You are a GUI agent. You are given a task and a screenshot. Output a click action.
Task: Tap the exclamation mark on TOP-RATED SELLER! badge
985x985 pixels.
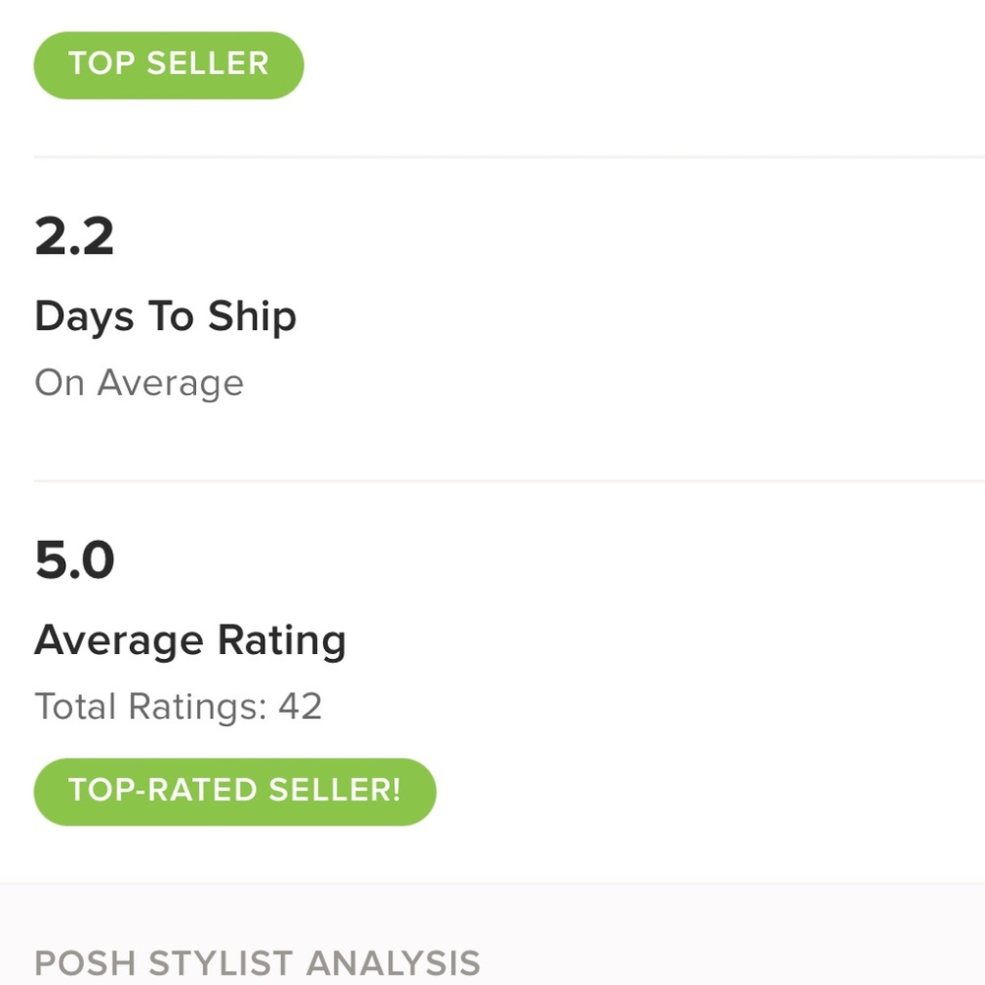396,791
